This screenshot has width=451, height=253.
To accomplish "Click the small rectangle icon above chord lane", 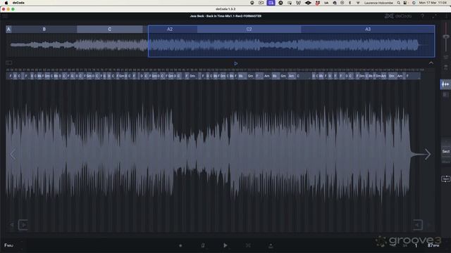I will coord(9,63).
